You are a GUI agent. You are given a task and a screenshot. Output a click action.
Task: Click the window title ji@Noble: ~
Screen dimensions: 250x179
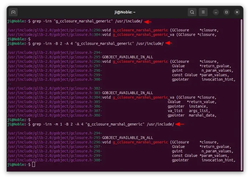pos(125,12)
